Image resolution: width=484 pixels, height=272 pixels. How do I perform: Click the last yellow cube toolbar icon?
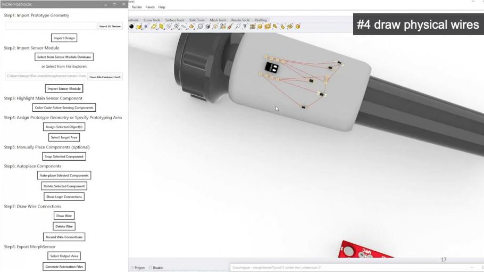coord(298,27)
